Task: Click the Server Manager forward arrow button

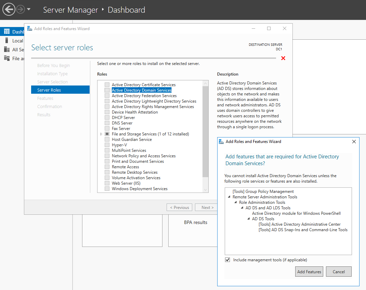Action: coord(21,10)
